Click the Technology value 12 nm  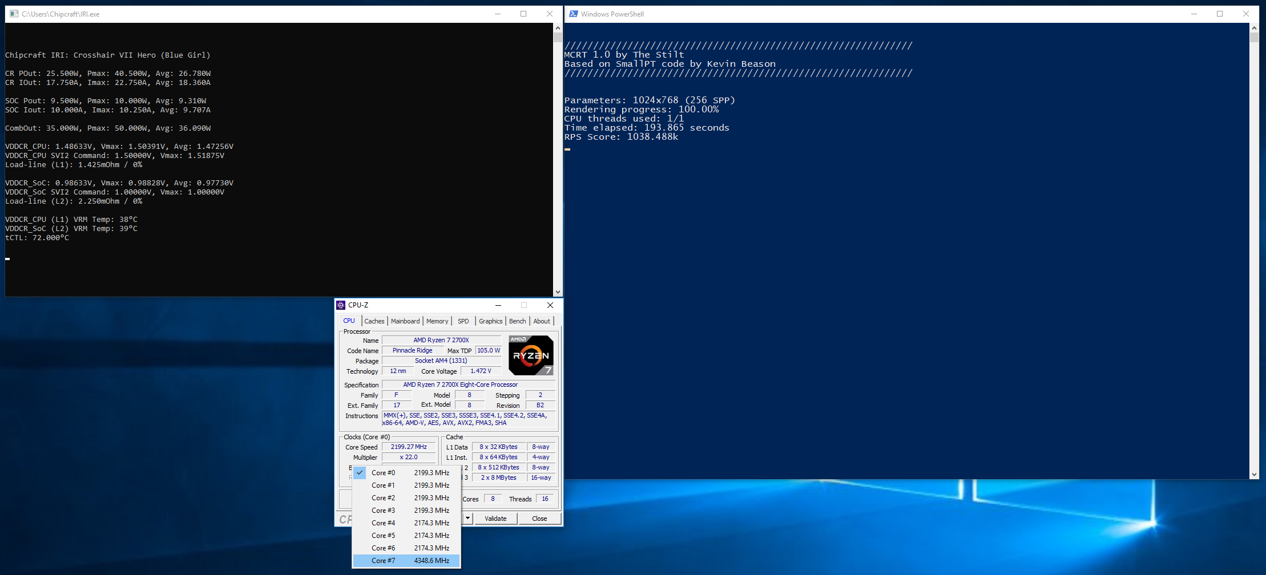398,371
